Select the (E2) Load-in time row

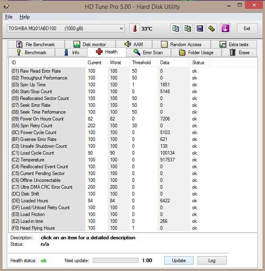pyautogui.click(x=133, y=221)
